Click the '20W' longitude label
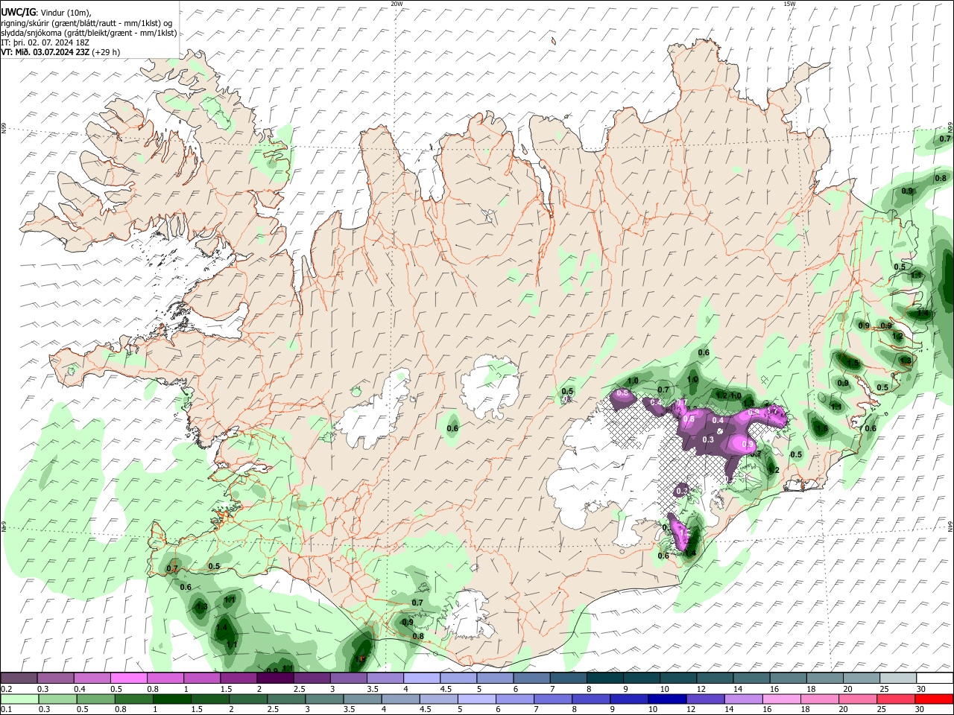 397,4
